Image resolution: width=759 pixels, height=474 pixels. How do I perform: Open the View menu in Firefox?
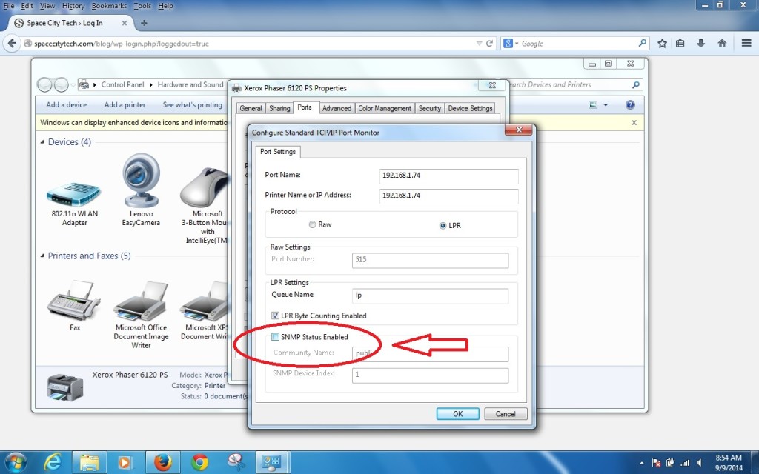click(x=47, y=6)
